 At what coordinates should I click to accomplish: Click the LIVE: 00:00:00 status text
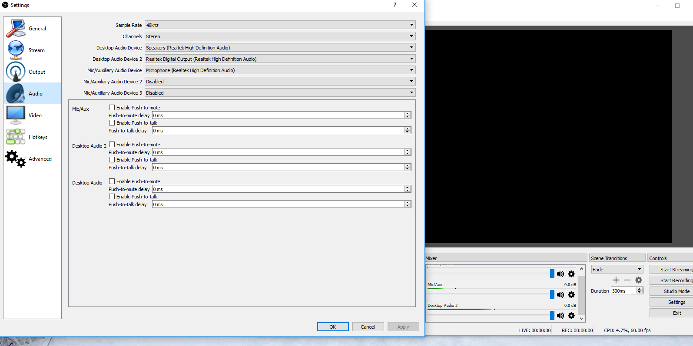[x=535, y=330]
